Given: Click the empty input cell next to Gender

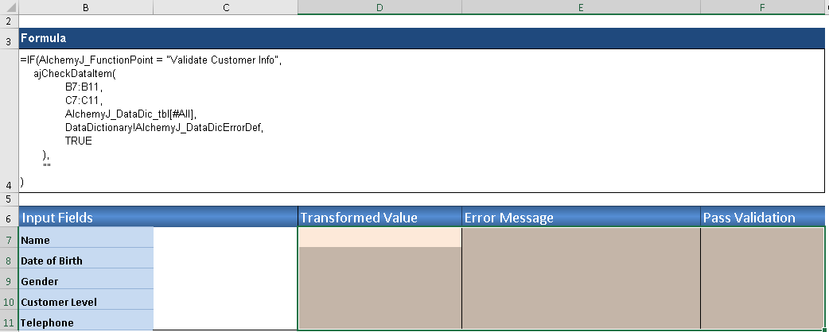Looking at the screenshot, I should pyautogui.click(x=225, y=281).
